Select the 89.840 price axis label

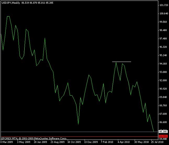click(164, 97)
